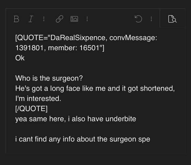Image resolution: width=191 pixels, height=165 pixels.
Task: Click the 'He's got a long face' line
Action: tap(95, 88)
